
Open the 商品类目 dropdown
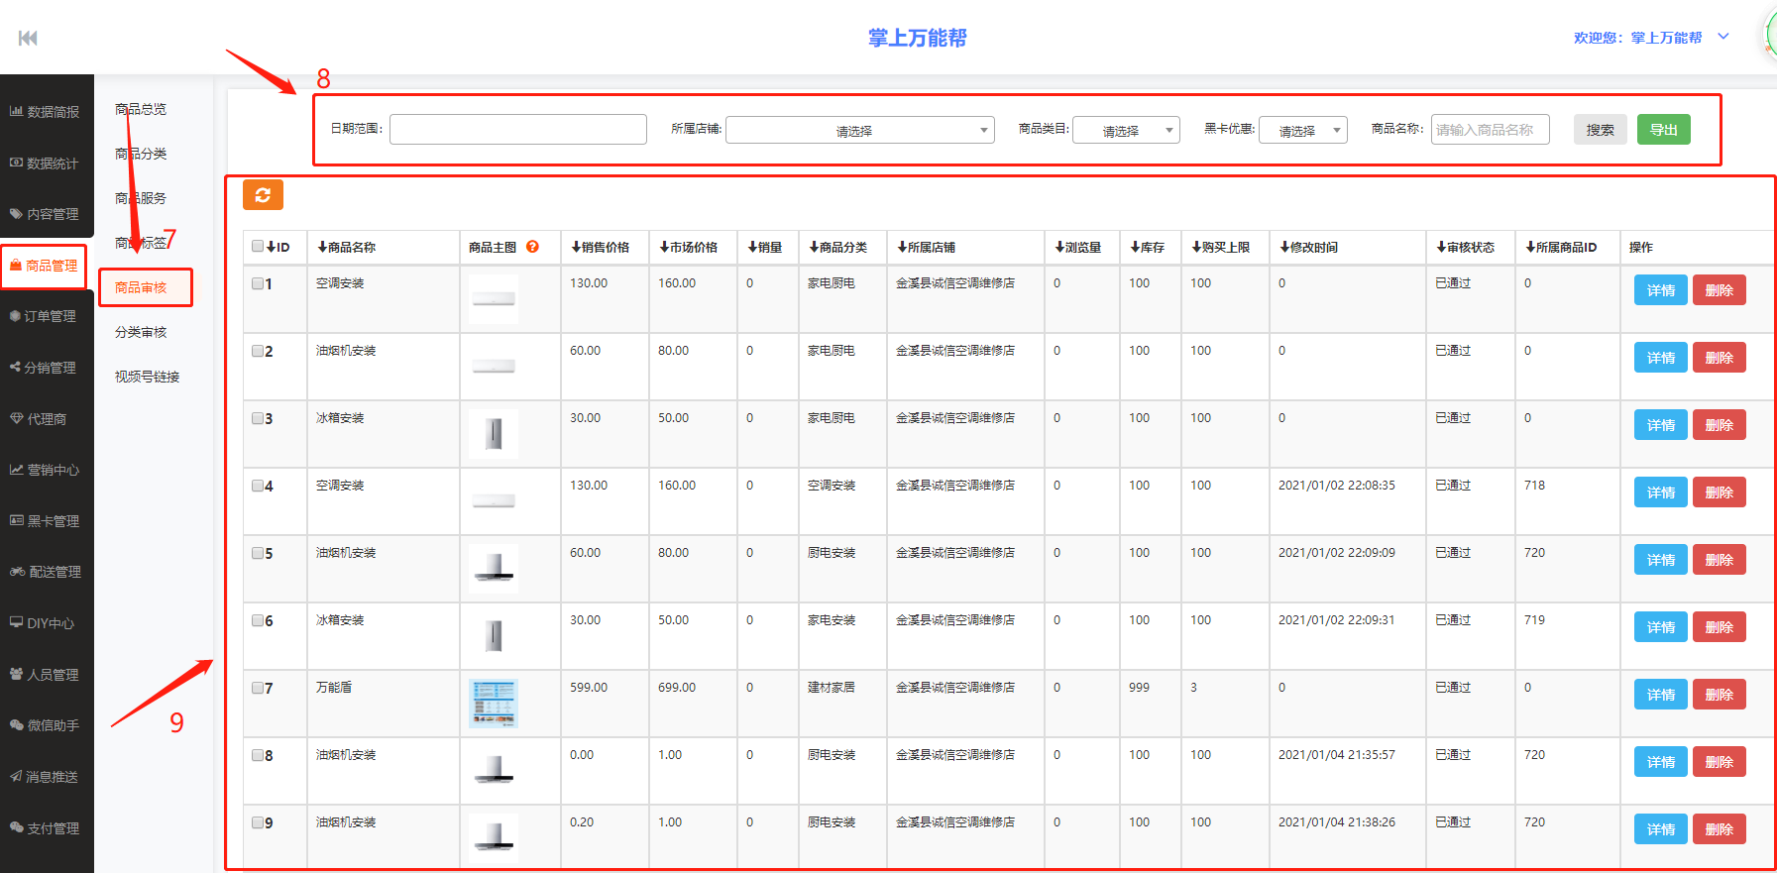(x=1126, y=130)
